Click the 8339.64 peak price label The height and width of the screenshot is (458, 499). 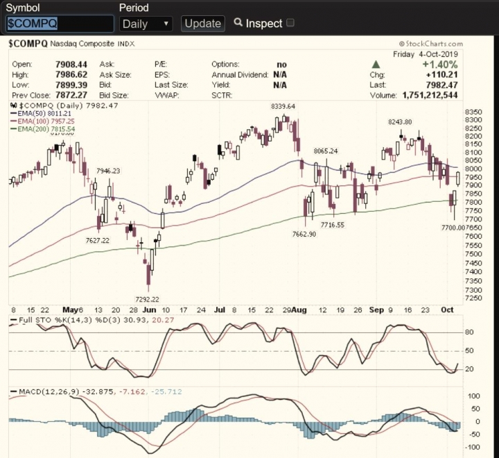283,106
